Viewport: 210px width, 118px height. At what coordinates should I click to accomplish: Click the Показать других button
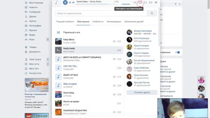click(142, 92)
